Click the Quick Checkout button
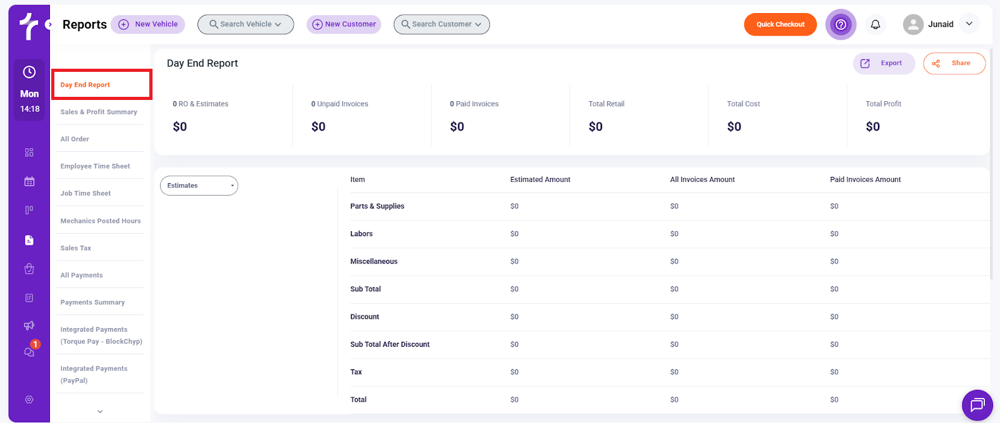Viewport: 1000px width, 423px height. 780,24
